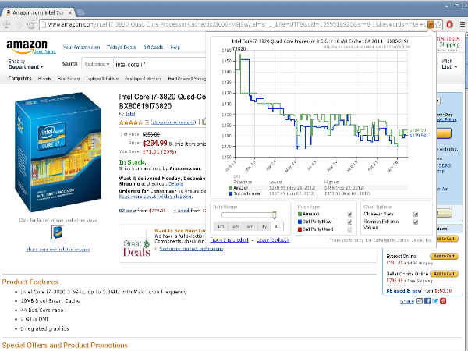The width and height of the screenshot is (468, 351).
Task: Select the 3m date range tab
Action: click(x=236, y=226)
